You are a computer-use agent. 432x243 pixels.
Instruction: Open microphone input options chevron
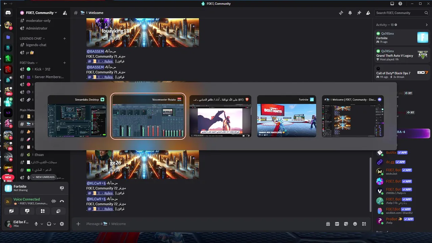[x=42, y=224]
